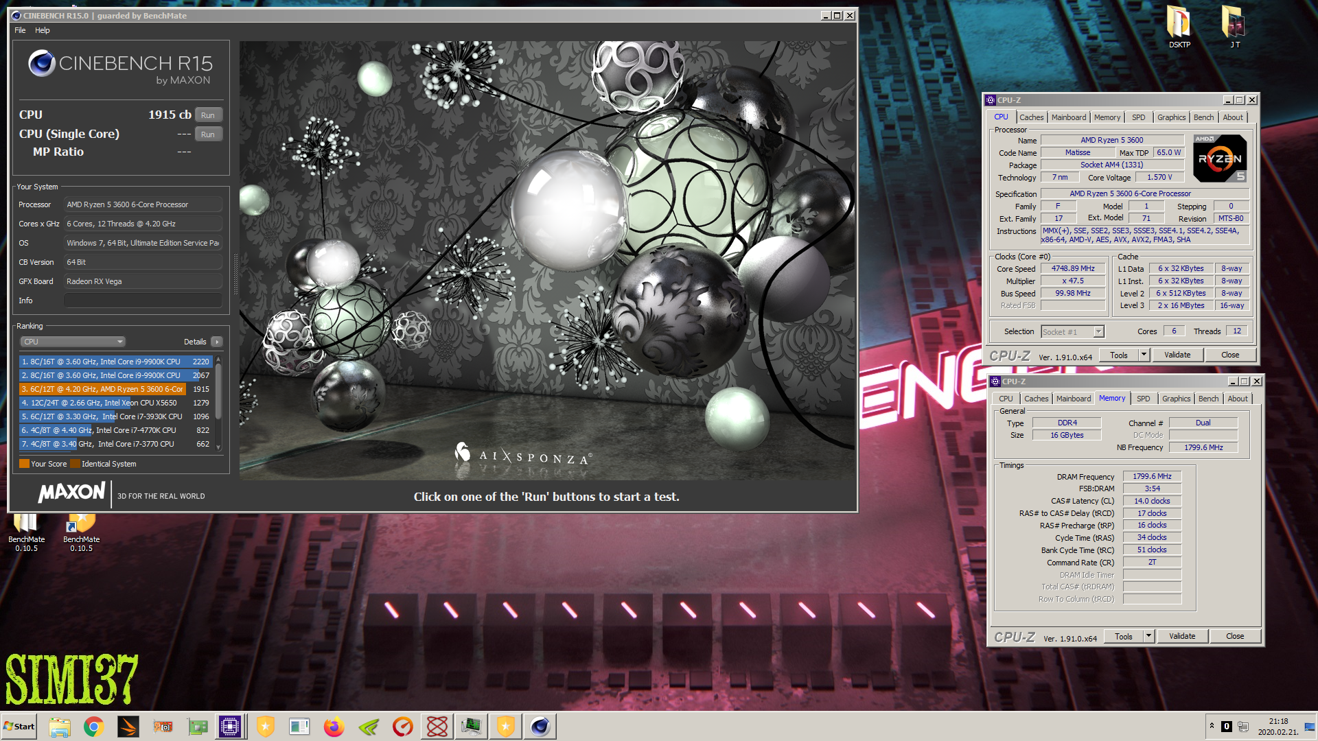Click the Core Speed value 4748.89 MHz
Viewport: 1318px width, 741px height.
tap(1073, 269)
